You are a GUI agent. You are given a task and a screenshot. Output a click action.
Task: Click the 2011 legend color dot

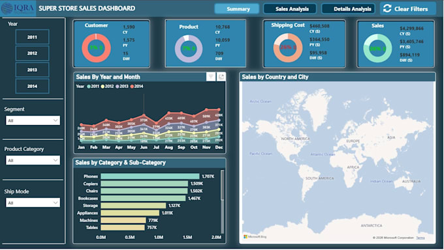[89, 86]
